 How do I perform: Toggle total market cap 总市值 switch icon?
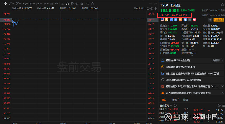coord(222,32)
